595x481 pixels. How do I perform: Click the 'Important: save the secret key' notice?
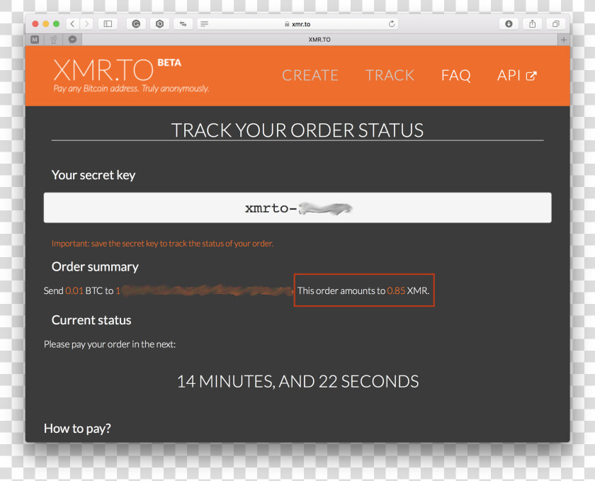[x=162, y=244]
